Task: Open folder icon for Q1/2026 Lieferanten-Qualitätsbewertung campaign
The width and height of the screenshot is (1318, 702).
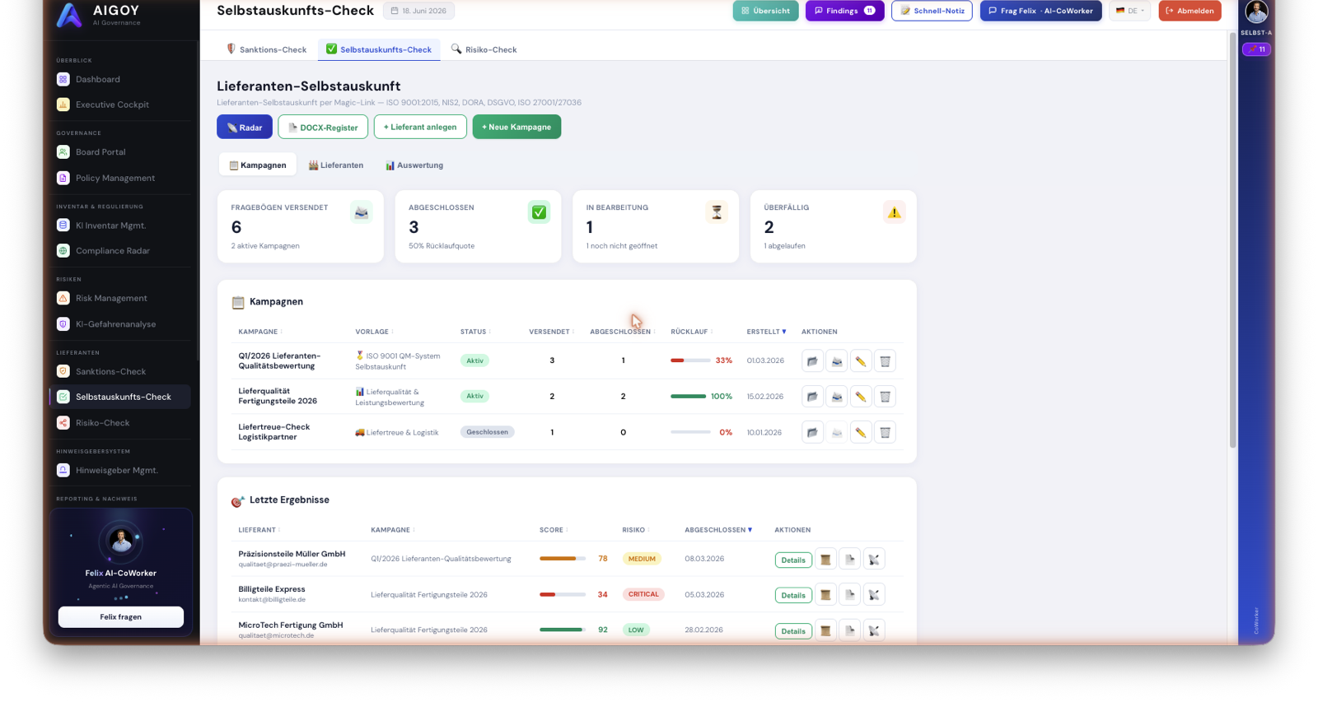Action: [x=812, y=360]
